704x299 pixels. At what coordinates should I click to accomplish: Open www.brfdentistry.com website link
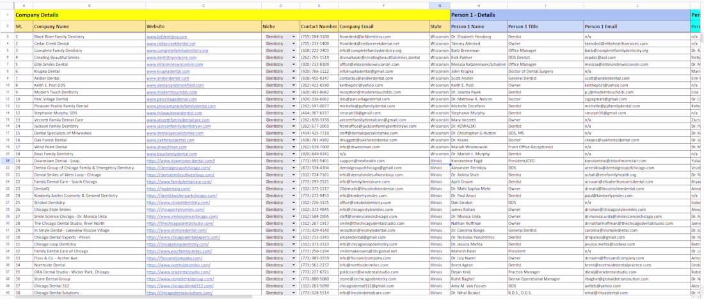pyautogui.click(x=166, y=36)
